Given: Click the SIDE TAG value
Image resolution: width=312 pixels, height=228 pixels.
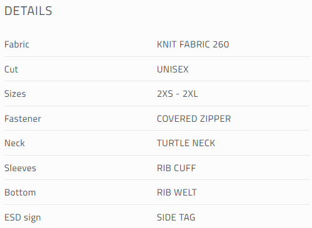Looking at the screenshot, I should coord(176,217).
